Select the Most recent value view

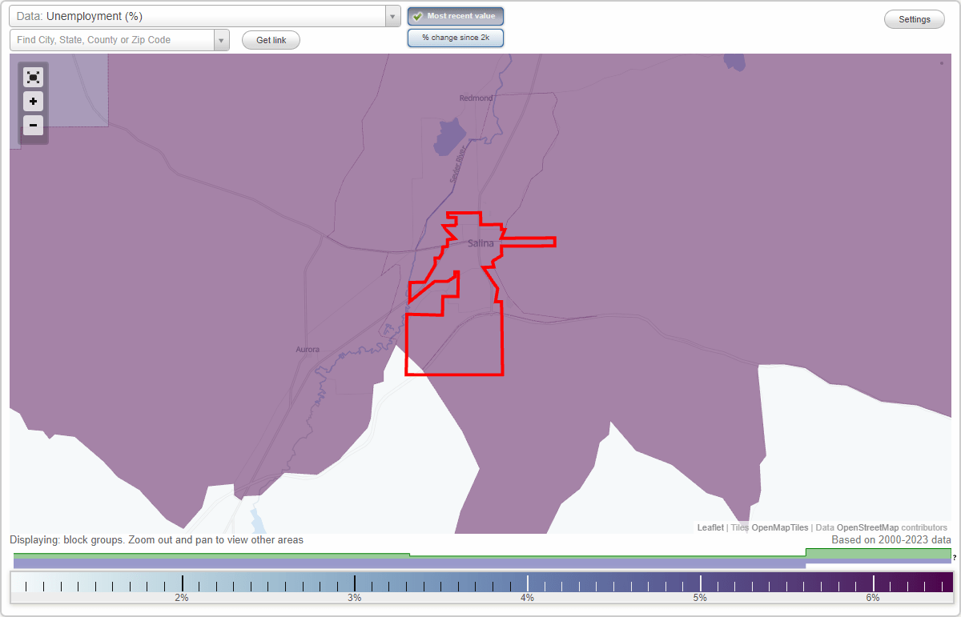click(456, 15)
